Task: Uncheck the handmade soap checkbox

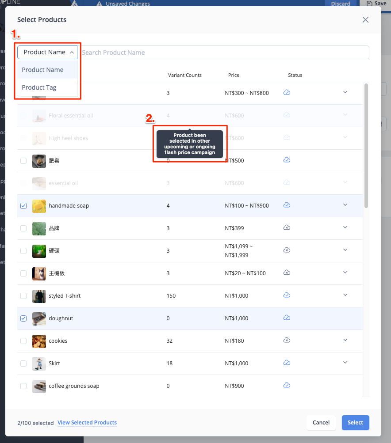Action: [x=23, y=206]
